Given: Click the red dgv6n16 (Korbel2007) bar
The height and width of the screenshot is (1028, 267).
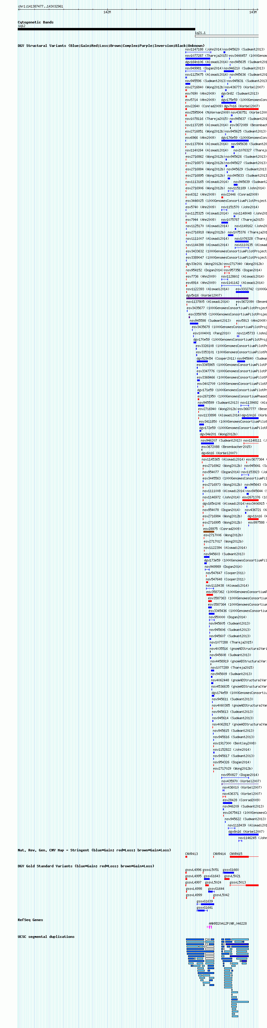Looking at the screenshot, I should 230,456.
